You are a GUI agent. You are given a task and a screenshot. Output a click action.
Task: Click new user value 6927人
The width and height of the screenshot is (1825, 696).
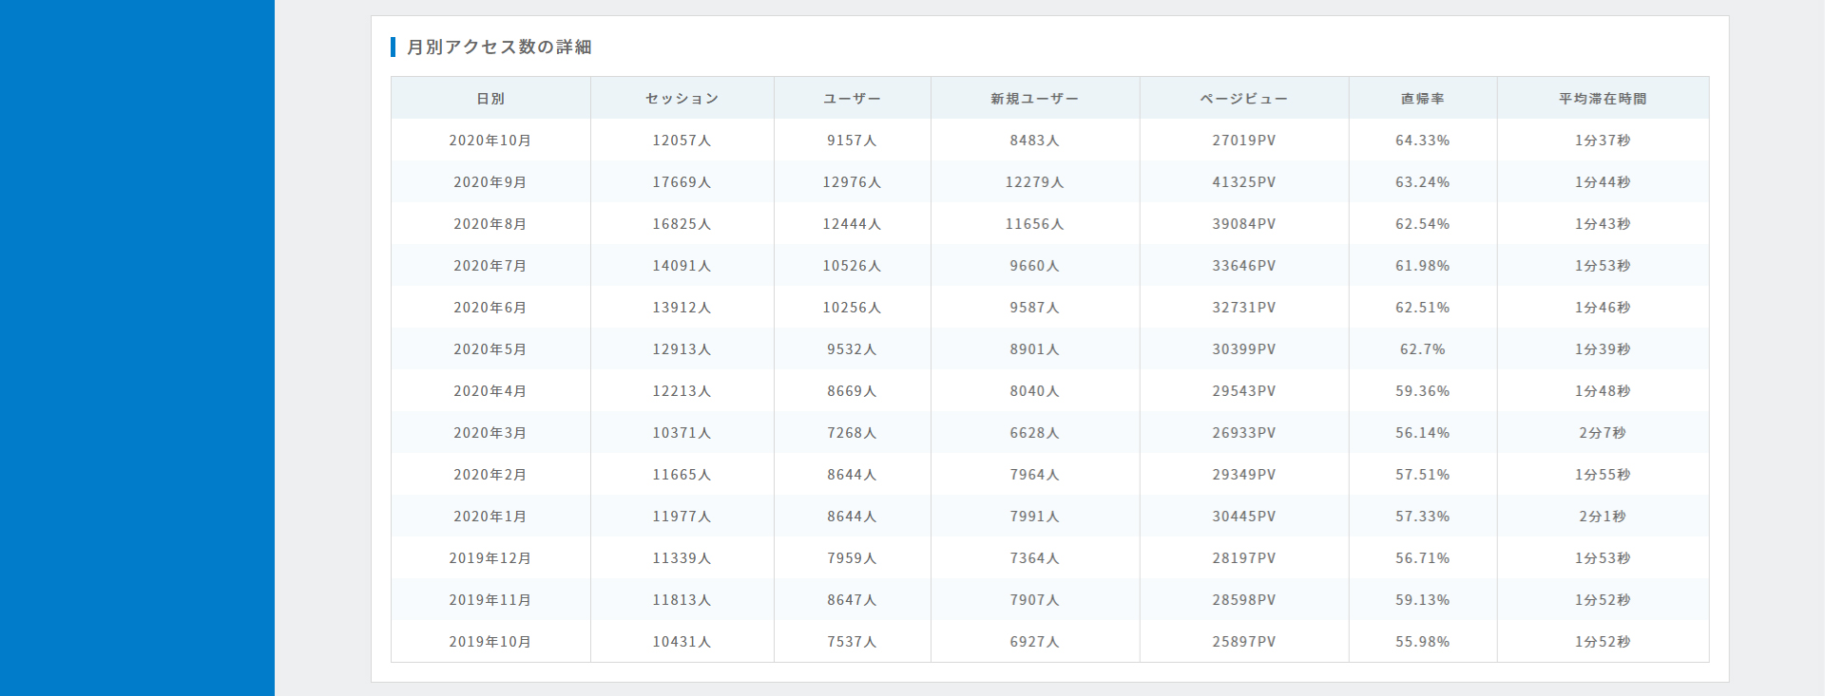coord(1035,642)
